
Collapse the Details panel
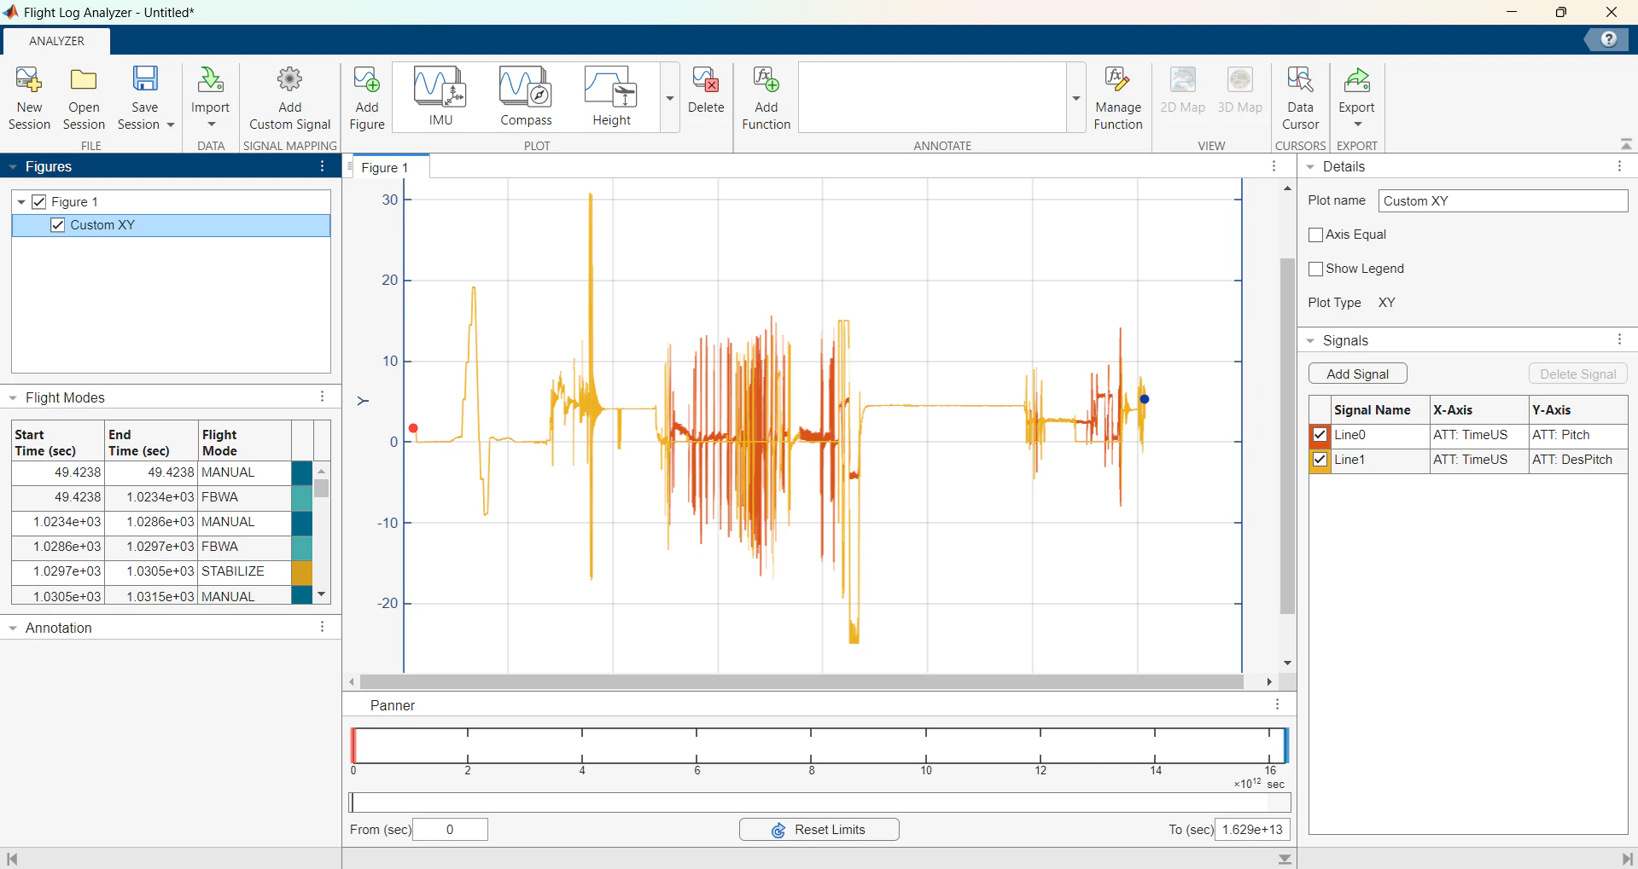(1310, 167)
